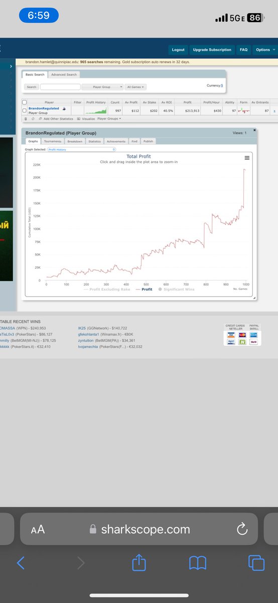The width and height of the screenshot is (278, 603).
Task: Click the FAQ button
Action: click(x=243, y=50)
